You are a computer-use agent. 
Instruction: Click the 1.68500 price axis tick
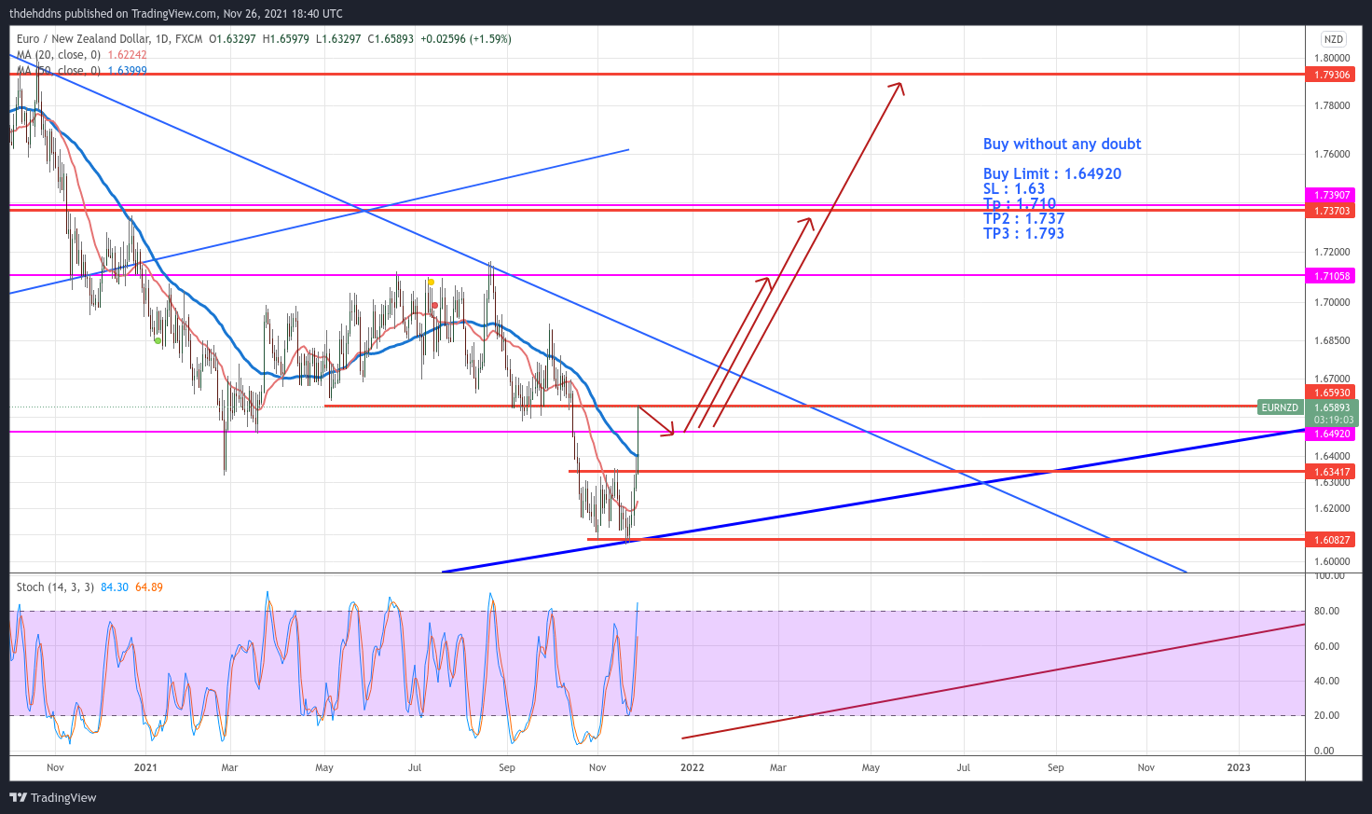(1332, 340)
